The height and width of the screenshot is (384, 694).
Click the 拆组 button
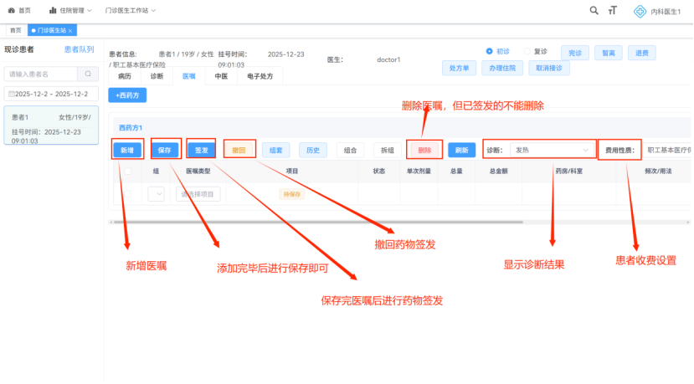point(388,150)
